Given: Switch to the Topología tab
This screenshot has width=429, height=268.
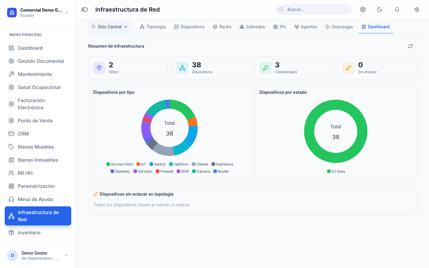Looking at the screenshot, I should [153, 27].
